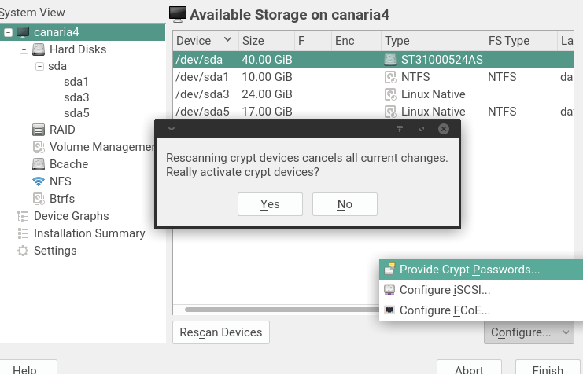
Task: Click the Settings gear icon
Action: tap(23, 251)
